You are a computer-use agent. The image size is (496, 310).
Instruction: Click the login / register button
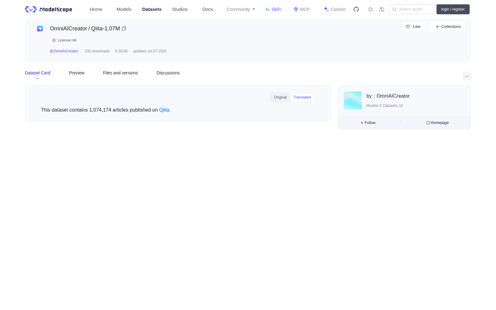point(453,9)
